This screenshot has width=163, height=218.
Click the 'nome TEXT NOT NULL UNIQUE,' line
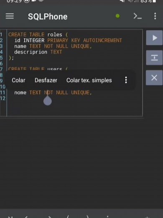point(53,93)
